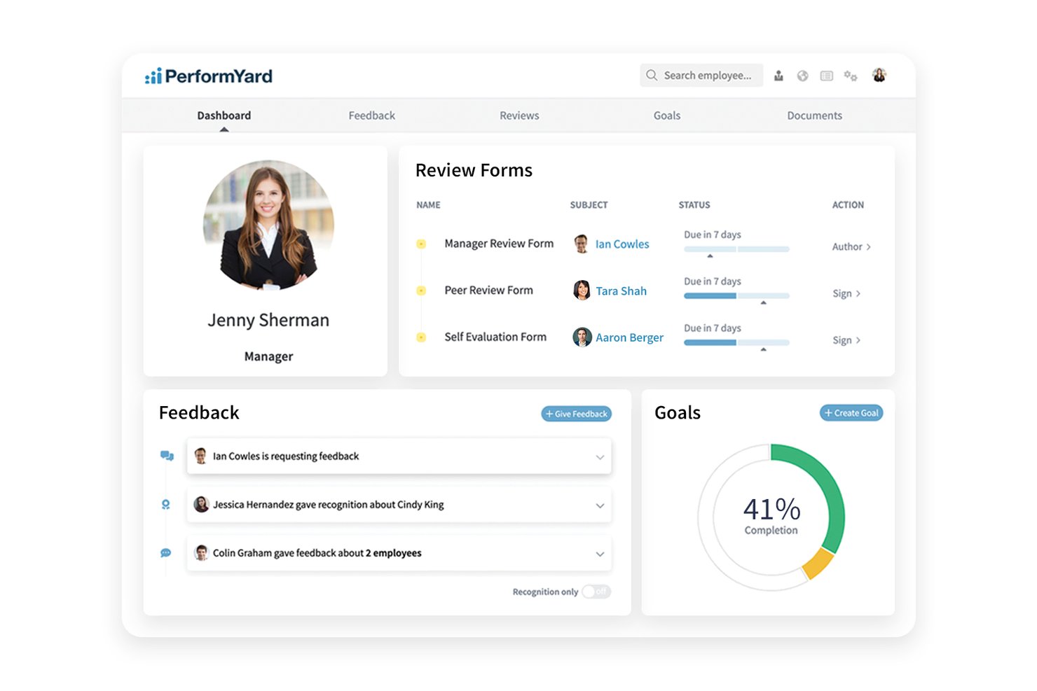Click the feedback request chat bubbles icon
Viewport: 1037px width, 691px height.
coord(167,456)
